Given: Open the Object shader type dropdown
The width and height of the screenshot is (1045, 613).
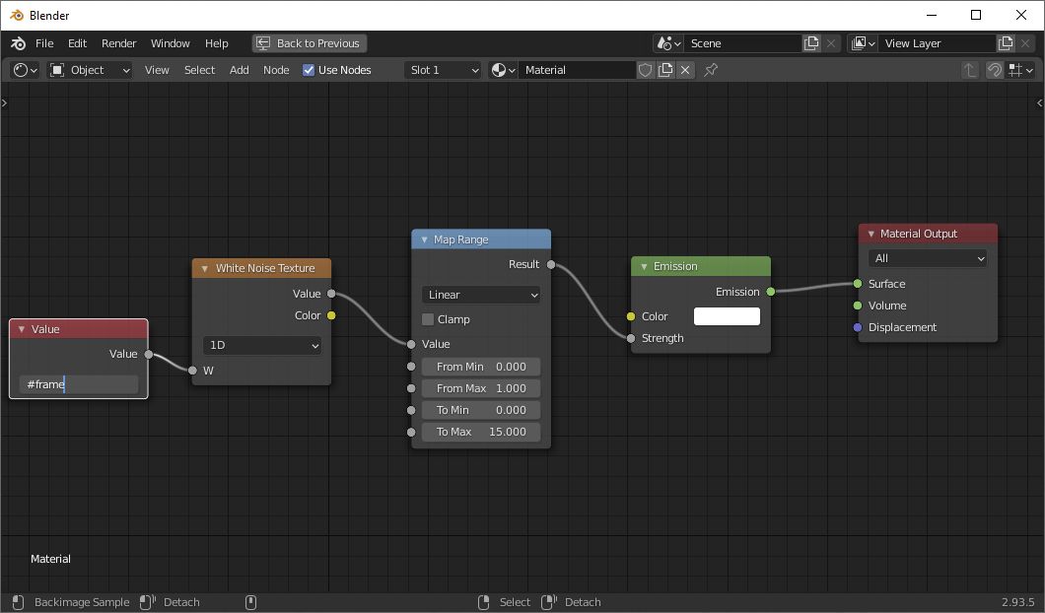Looking at the screenshot, I should pos(90,70).
